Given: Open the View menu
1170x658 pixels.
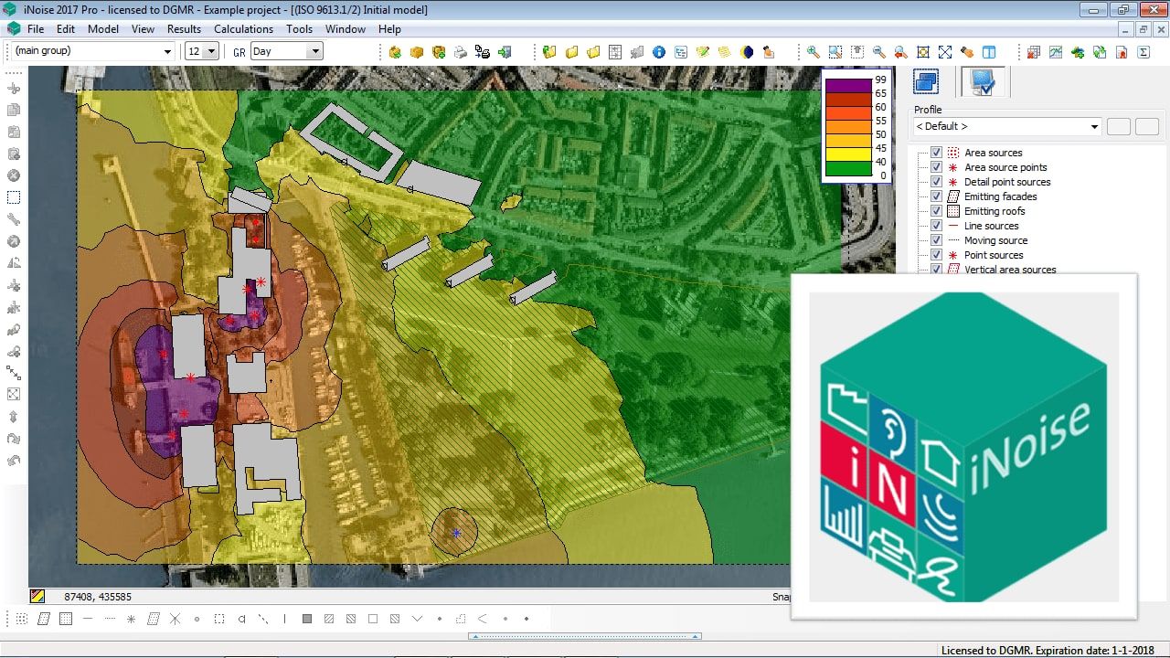Looking at the screenshot, I should click(x=144, y=29).
